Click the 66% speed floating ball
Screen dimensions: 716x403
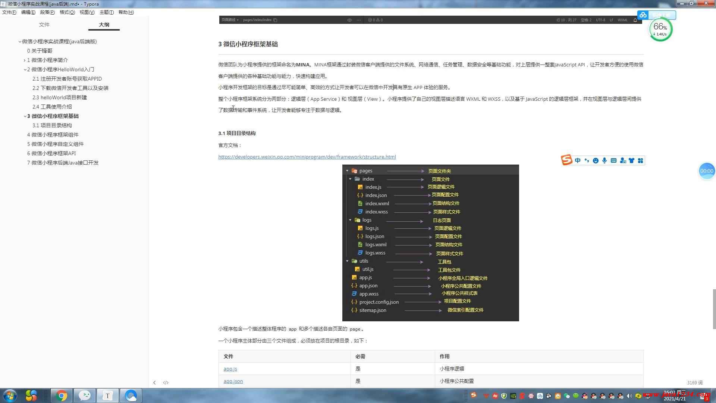(x=660, y=29)
